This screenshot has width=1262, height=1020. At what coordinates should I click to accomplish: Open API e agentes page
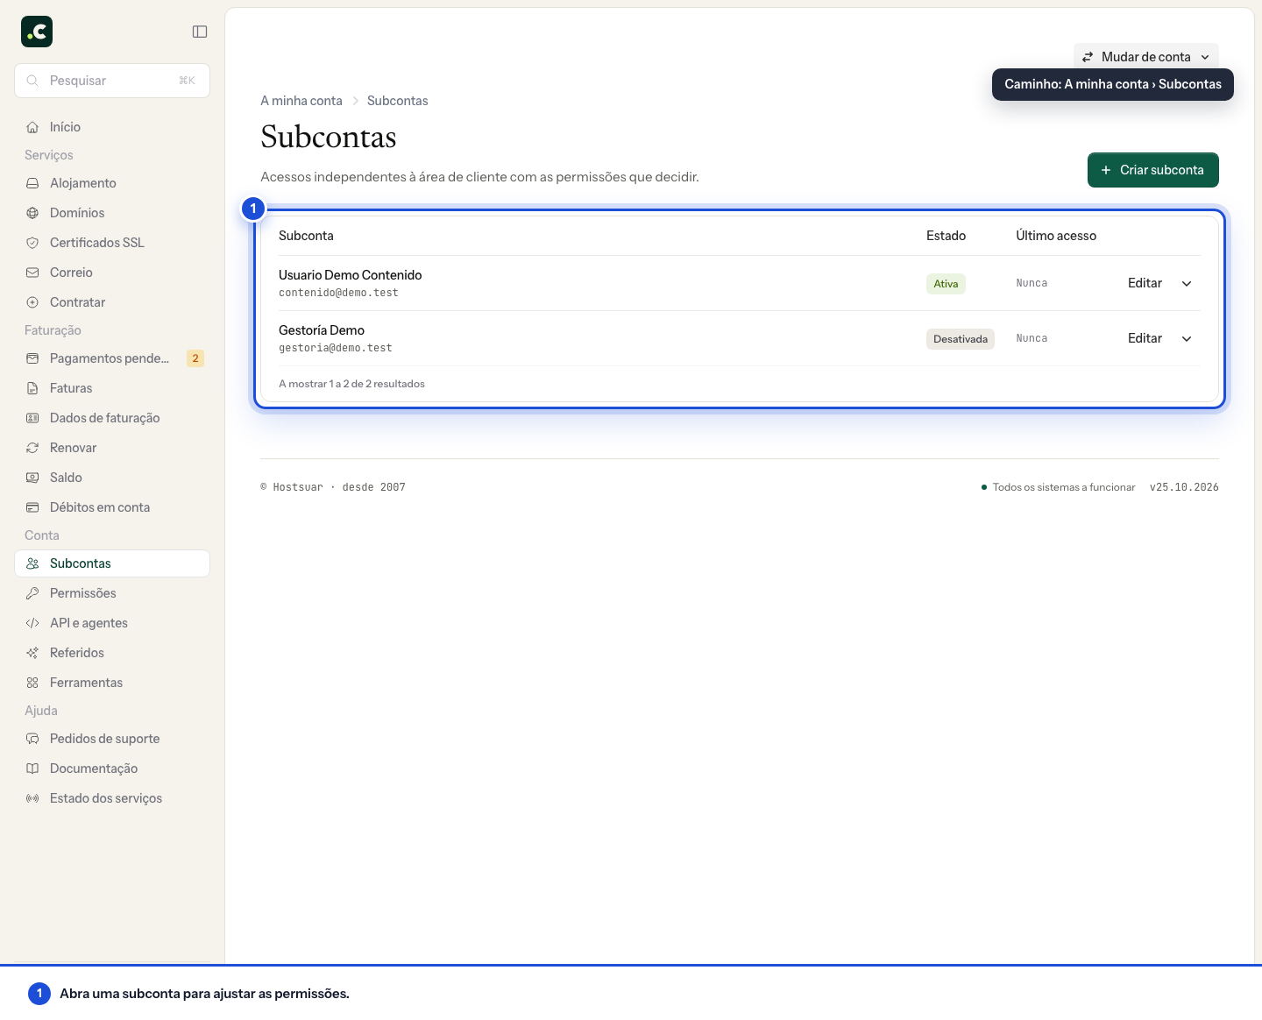pyautogui.click(x=112, y=623)
